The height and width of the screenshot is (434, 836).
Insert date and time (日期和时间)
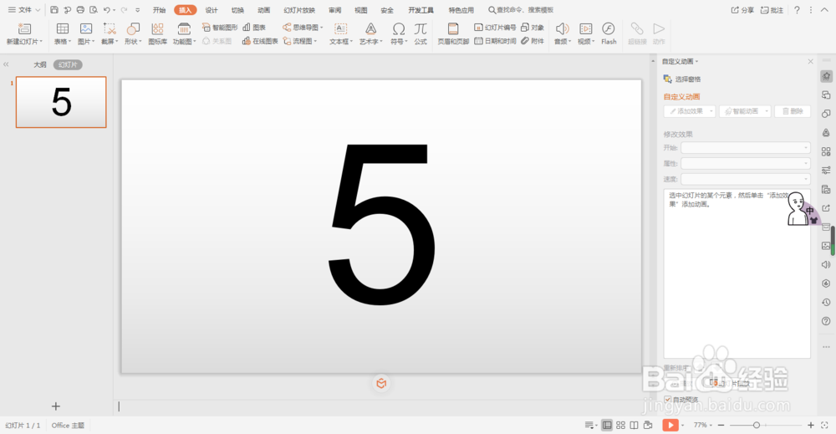[x=495, y=41]
